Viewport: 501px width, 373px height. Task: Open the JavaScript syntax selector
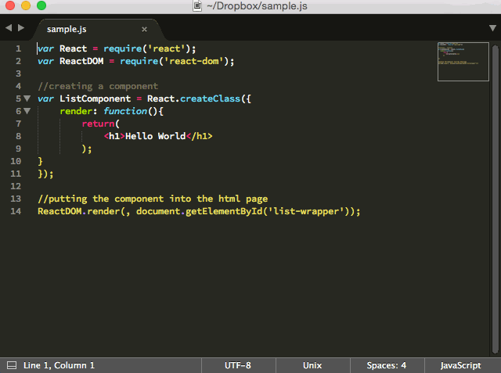pyautogui.click(x=461, y=365)
